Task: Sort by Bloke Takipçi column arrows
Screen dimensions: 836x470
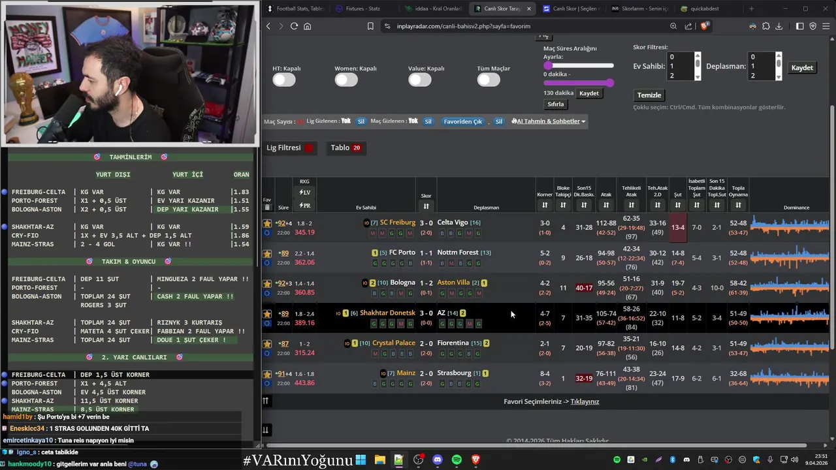Action: tap(563, 205)
